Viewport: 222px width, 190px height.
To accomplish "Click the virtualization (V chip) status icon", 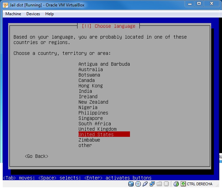I will [x=166, y=184].
